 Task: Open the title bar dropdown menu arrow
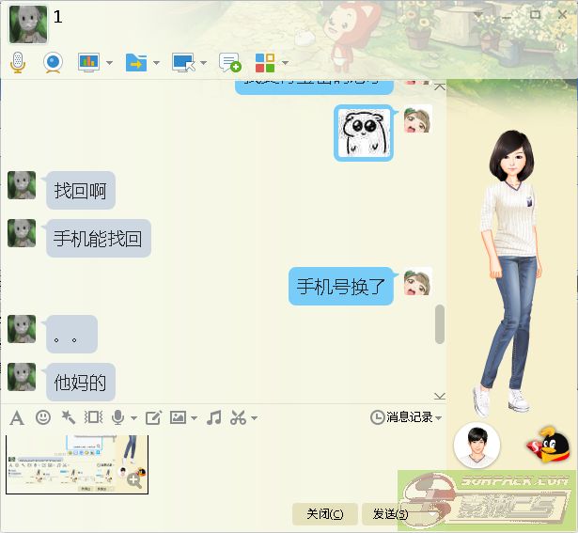pyautogui.click(x=478, y=15)
